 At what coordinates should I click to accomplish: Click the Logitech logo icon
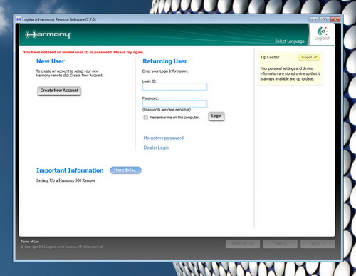323,34
